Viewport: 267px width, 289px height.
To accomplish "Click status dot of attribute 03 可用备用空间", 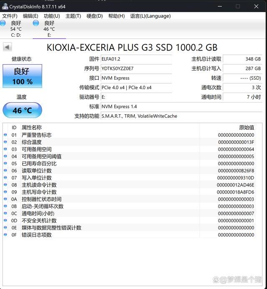I will click(x=5, y=149).
